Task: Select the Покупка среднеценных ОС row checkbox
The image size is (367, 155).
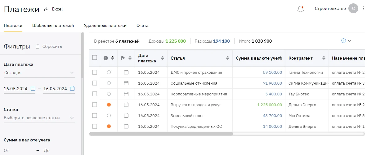Action: pos(95,126)
